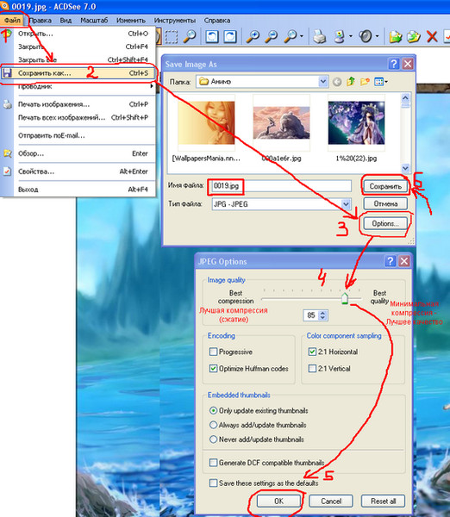Screen dimensions: 450x517
Task: Select Never add/update thumbnails option
Action: tap(214, 439)
